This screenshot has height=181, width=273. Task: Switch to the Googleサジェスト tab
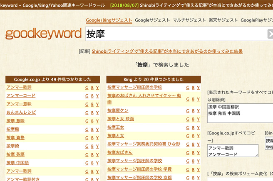pyautogui.click(x=152, y=20)
